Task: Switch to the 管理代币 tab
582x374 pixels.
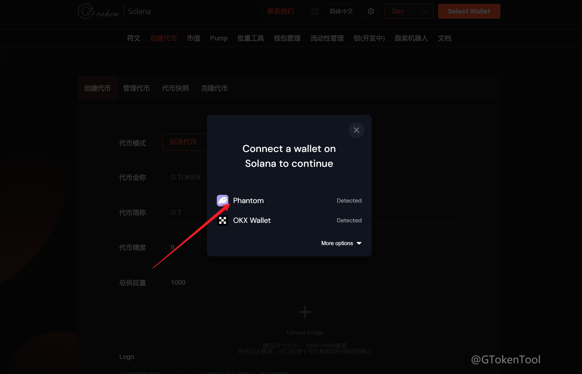Action: click(136, 88)
